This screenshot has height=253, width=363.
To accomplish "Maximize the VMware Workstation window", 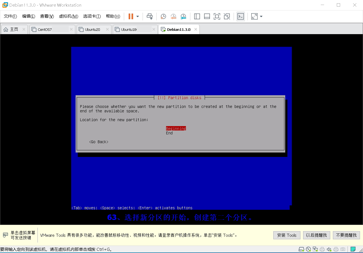I will [338, 5].
